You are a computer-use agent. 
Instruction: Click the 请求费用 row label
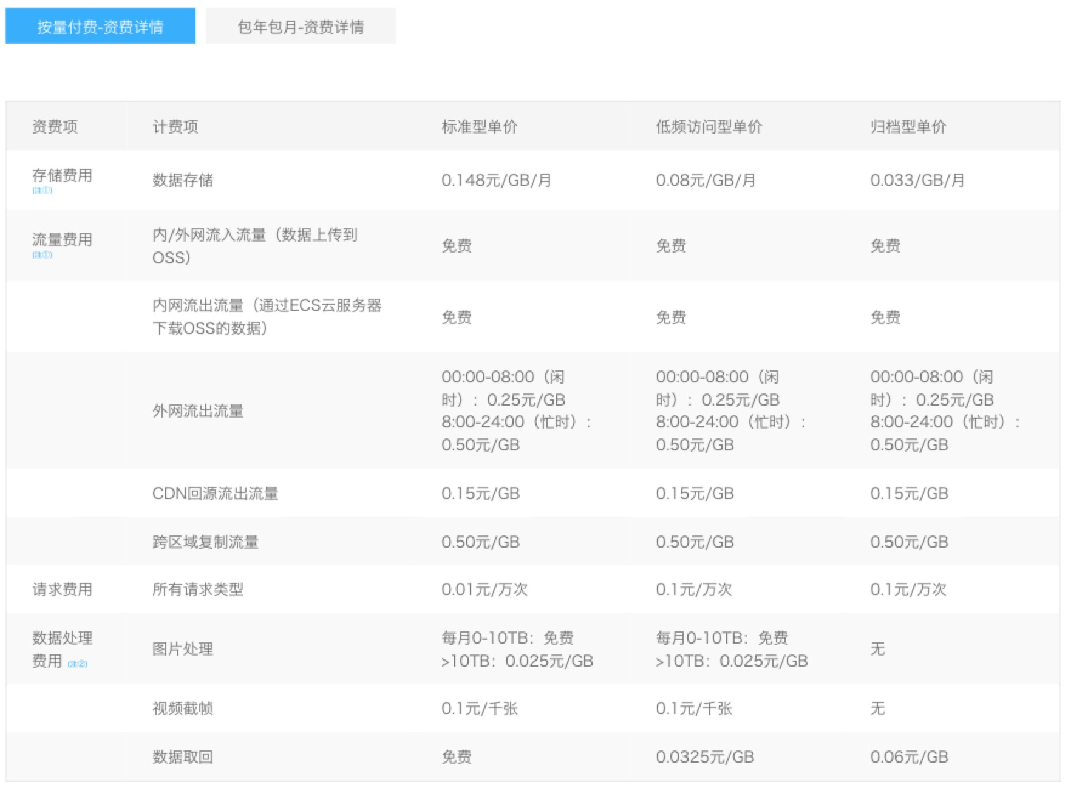[x=63, y=589]
